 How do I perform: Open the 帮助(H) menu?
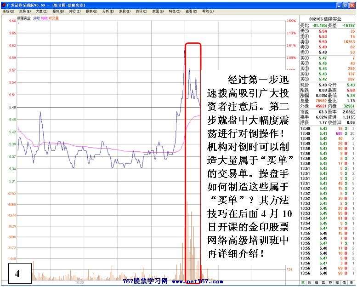pos(208,11)
